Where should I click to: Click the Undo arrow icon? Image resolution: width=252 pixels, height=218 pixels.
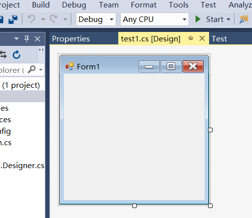[31, 19]
